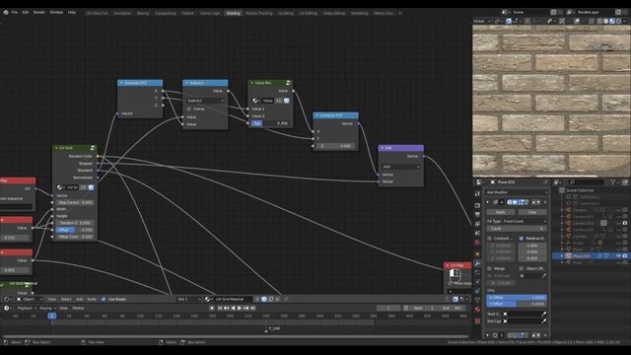Click the Copy modifier button
This screenshot has width=631, height=355.
(x=532, y=212)
